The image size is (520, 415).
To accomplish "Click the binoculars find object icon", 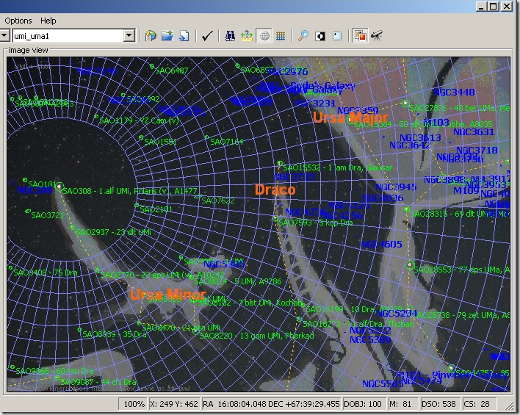I will [x=230, y=35].
